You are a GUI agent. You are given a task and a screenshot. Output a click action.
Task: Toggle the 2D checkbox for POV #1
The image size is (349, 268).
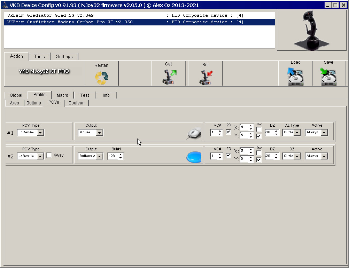point(228,132)
